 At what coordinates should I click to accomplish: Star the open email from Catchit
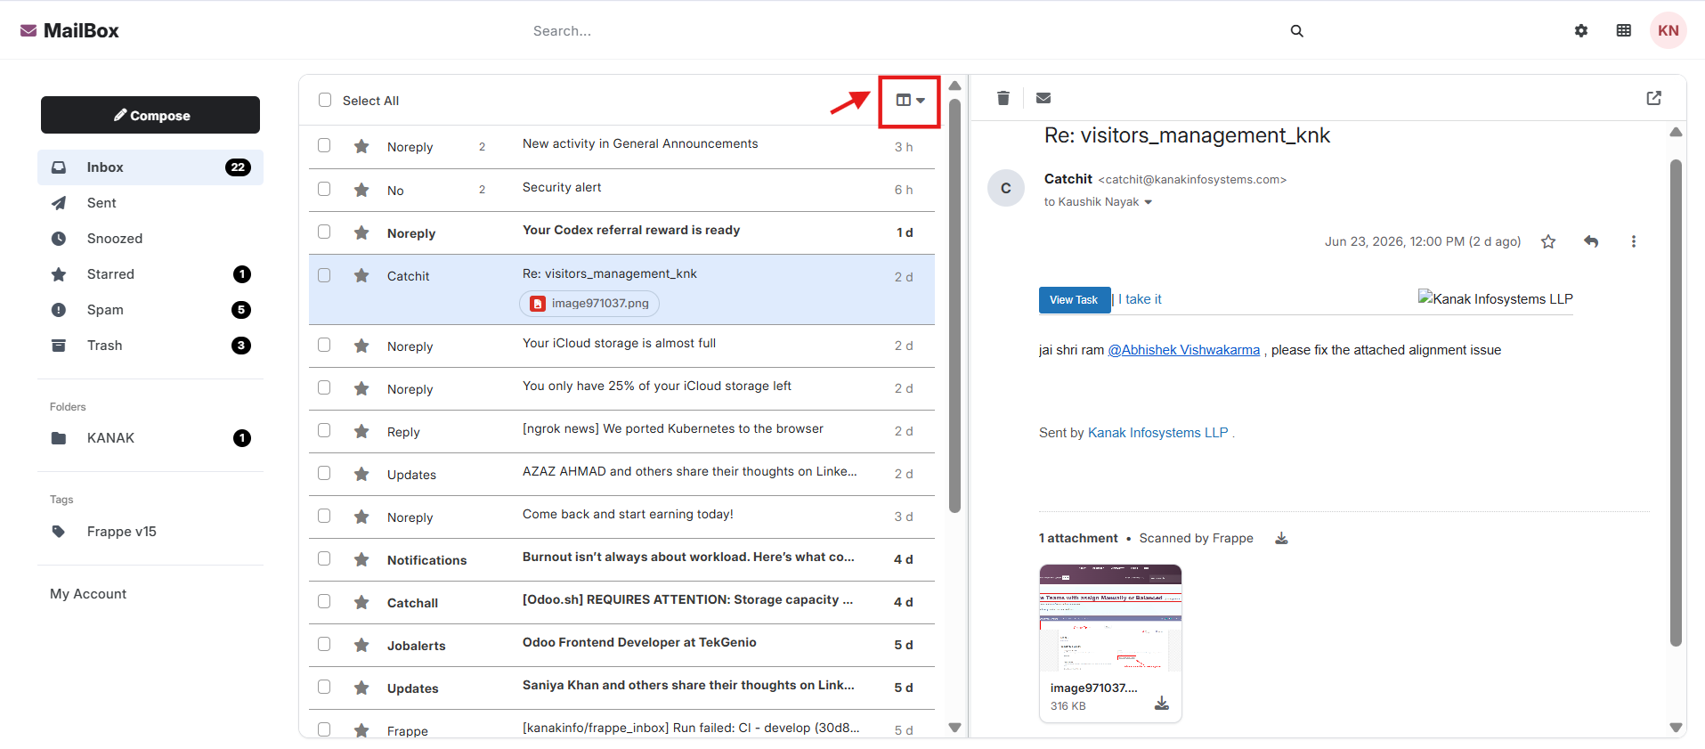pos(1548,241)
